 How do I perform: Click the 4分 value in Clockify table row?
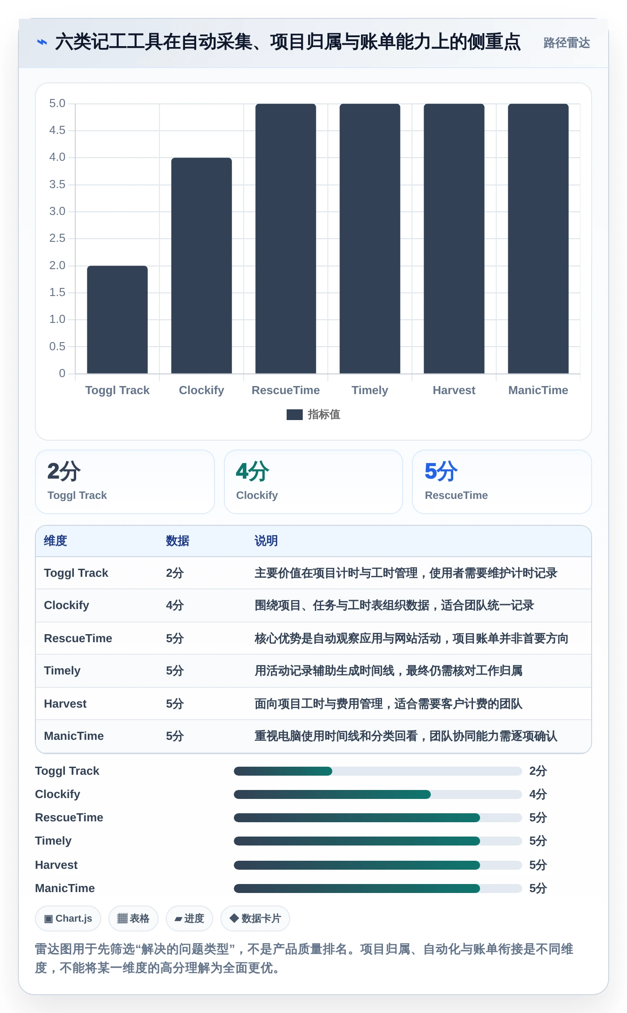[x=175, y=605]
